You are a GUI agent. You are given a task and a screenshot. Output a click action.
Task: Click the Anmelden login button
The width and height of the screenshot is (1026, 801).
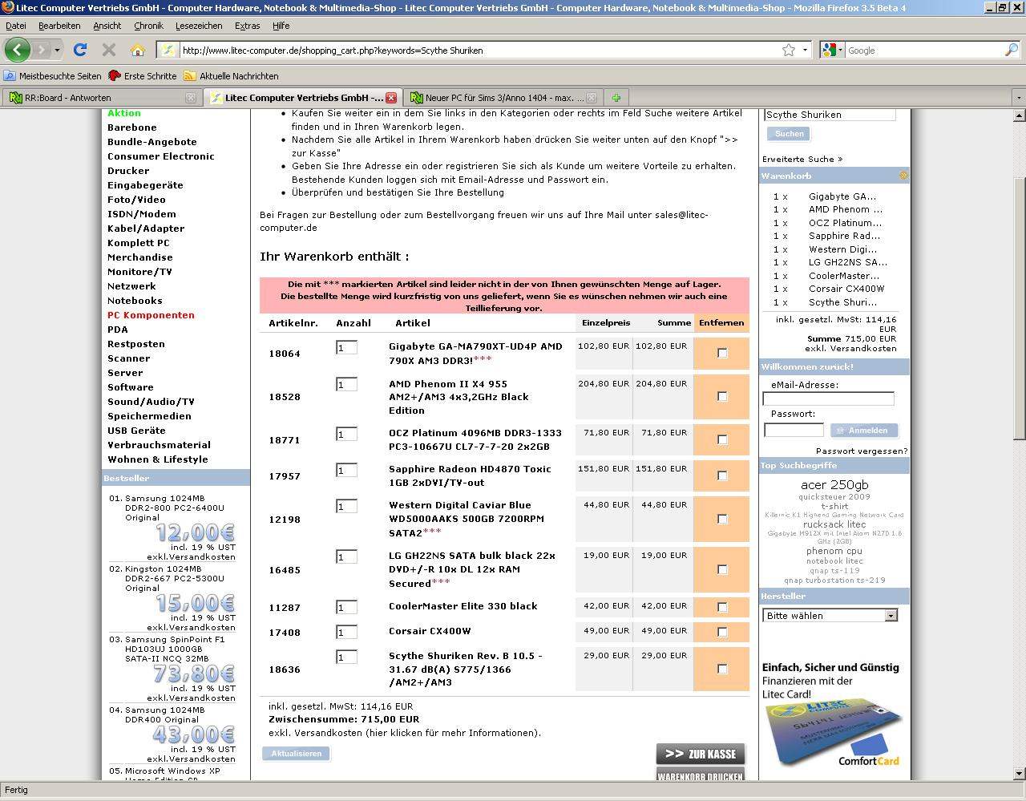pos(864,431)
